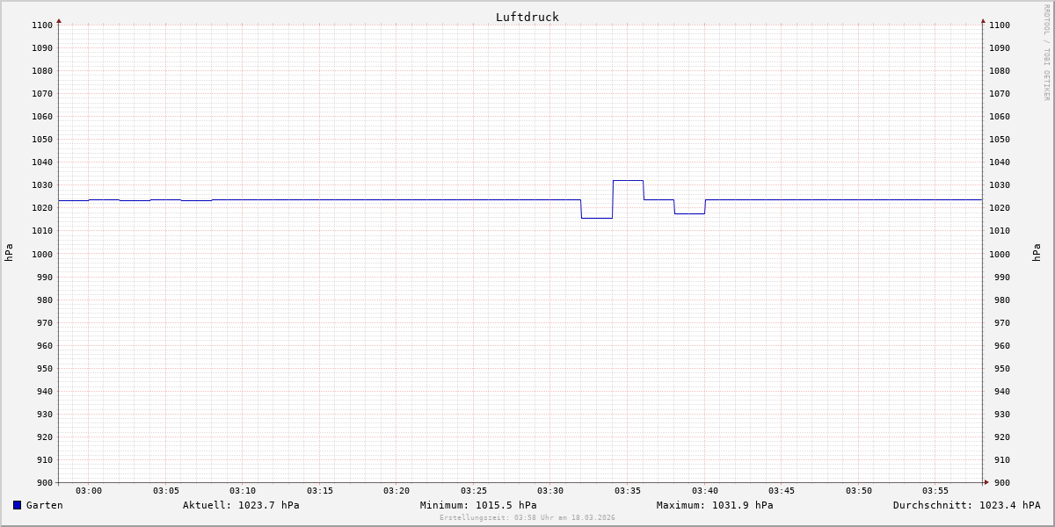Click the red arrow atop the right axis
The image size is (1055, 527).
983,20
